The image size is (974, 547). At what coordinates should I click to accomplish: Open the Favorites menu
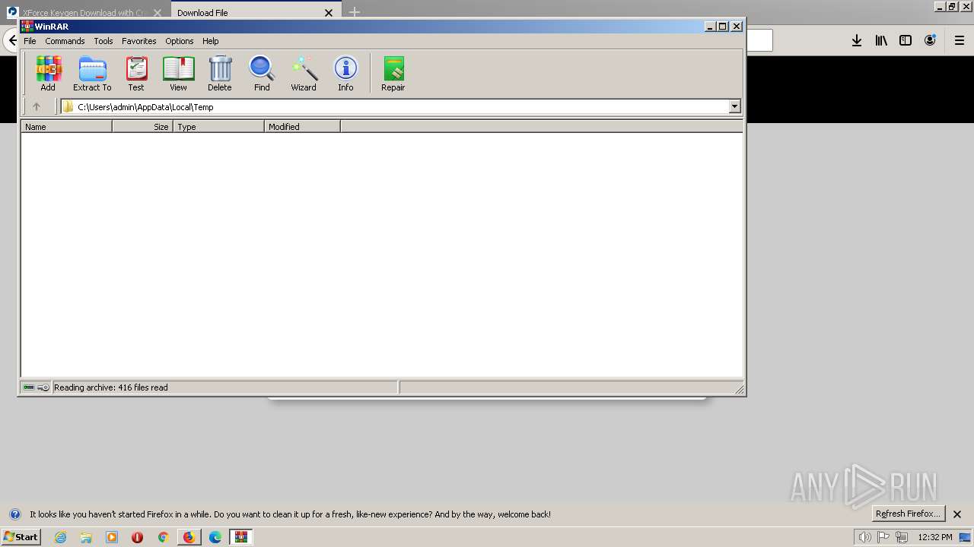click(x=139, y=41)
